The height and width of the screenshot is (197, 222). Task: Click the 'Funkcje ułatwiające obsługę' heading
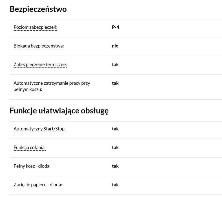tap(59, 111)
